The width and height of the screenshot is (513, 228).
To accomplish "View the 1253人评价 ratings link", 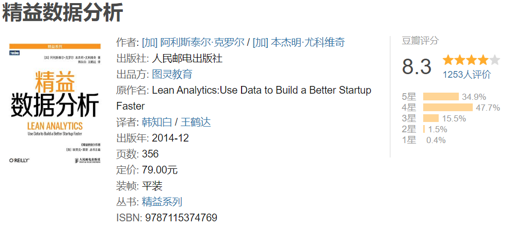I will 467,75.
